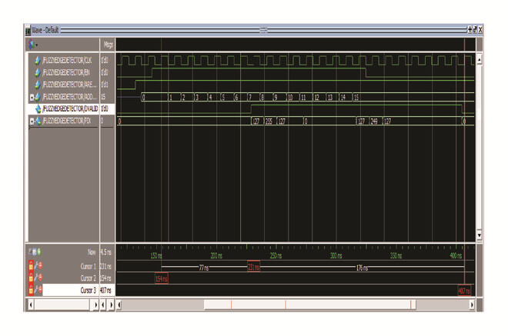Click the Cursor 1 label
Image resolution: width=508 pixels, height=336 pixels.
click(89, 266)
